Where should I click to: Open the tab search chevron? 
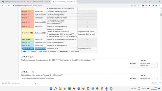tap(145, 2)
